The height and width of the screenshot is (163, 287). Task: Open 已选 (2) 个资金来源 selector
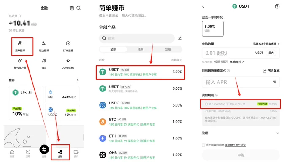click(x=266, y=43)
